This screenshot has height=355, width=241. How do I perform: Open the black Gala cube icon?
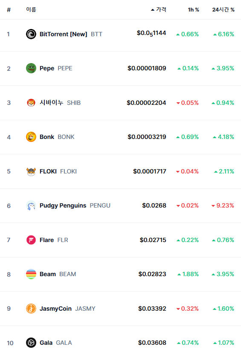point(31,343)
